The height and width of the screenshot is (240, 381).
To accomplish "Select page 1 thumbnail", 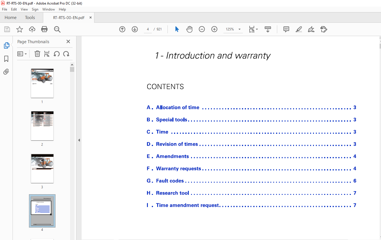I will click(x=42, y=83).
